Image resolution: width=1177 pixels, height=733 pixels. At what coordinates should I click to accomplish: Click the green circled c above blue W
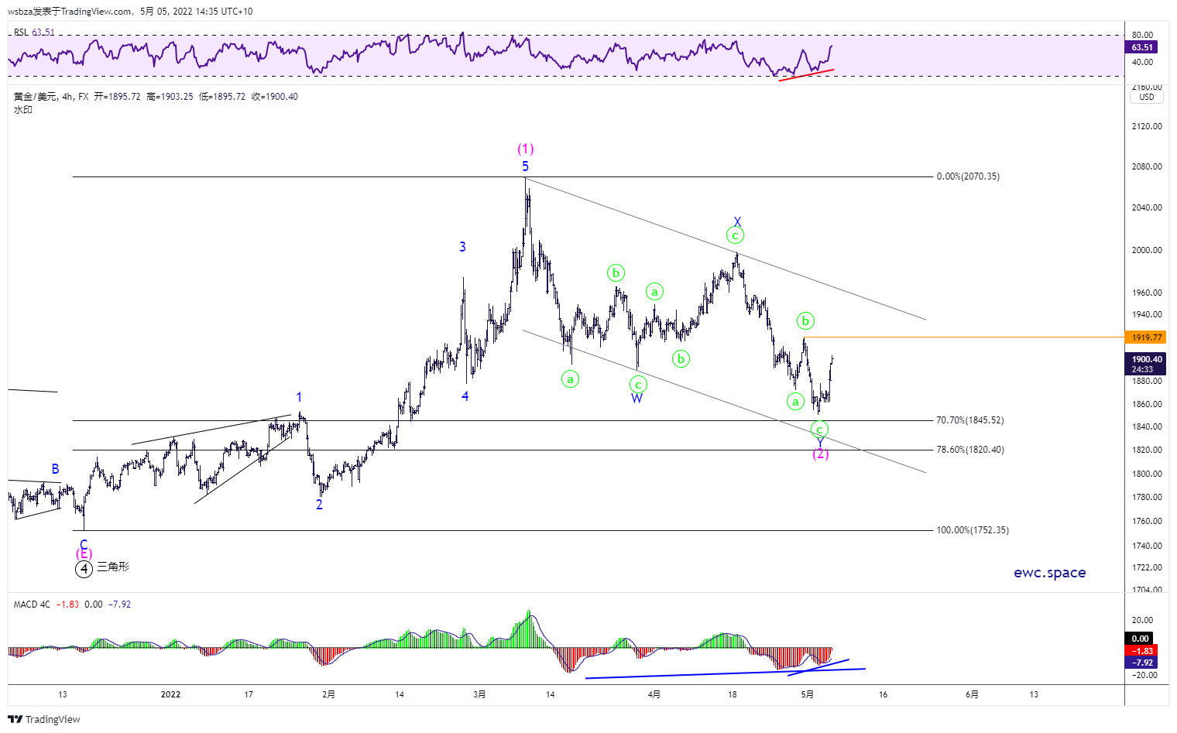(x=637, y=385)
